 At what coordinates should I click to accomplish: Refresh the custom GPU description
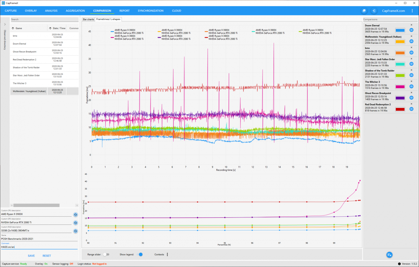coord(76,223)
